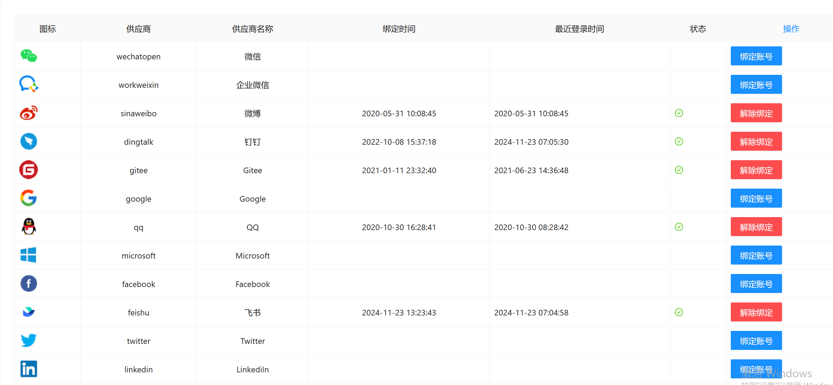This screenshot has height=385, width=833.
Task: Click the Gitee red G icon
Action: pos(28,170)
